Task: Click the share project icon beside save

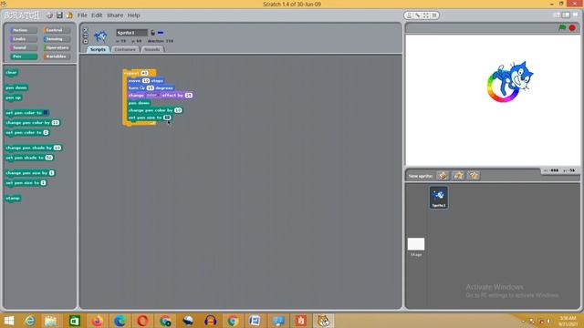Action: [x=69, y=15]
